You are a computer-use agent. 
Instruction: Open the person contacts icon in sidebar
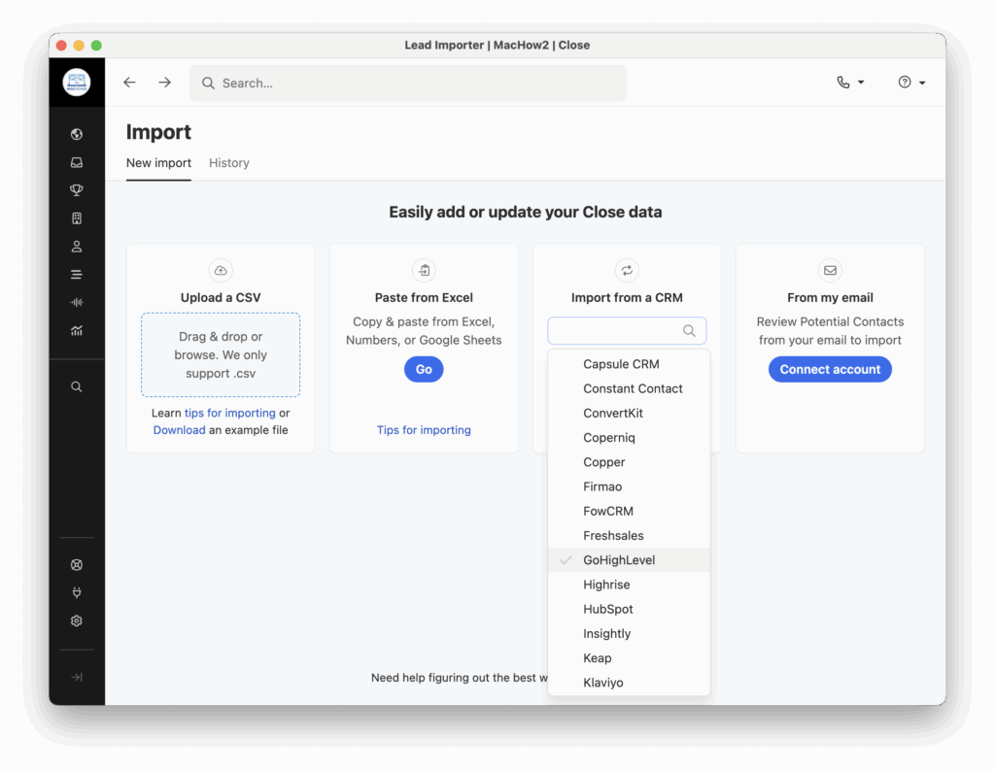77,247
